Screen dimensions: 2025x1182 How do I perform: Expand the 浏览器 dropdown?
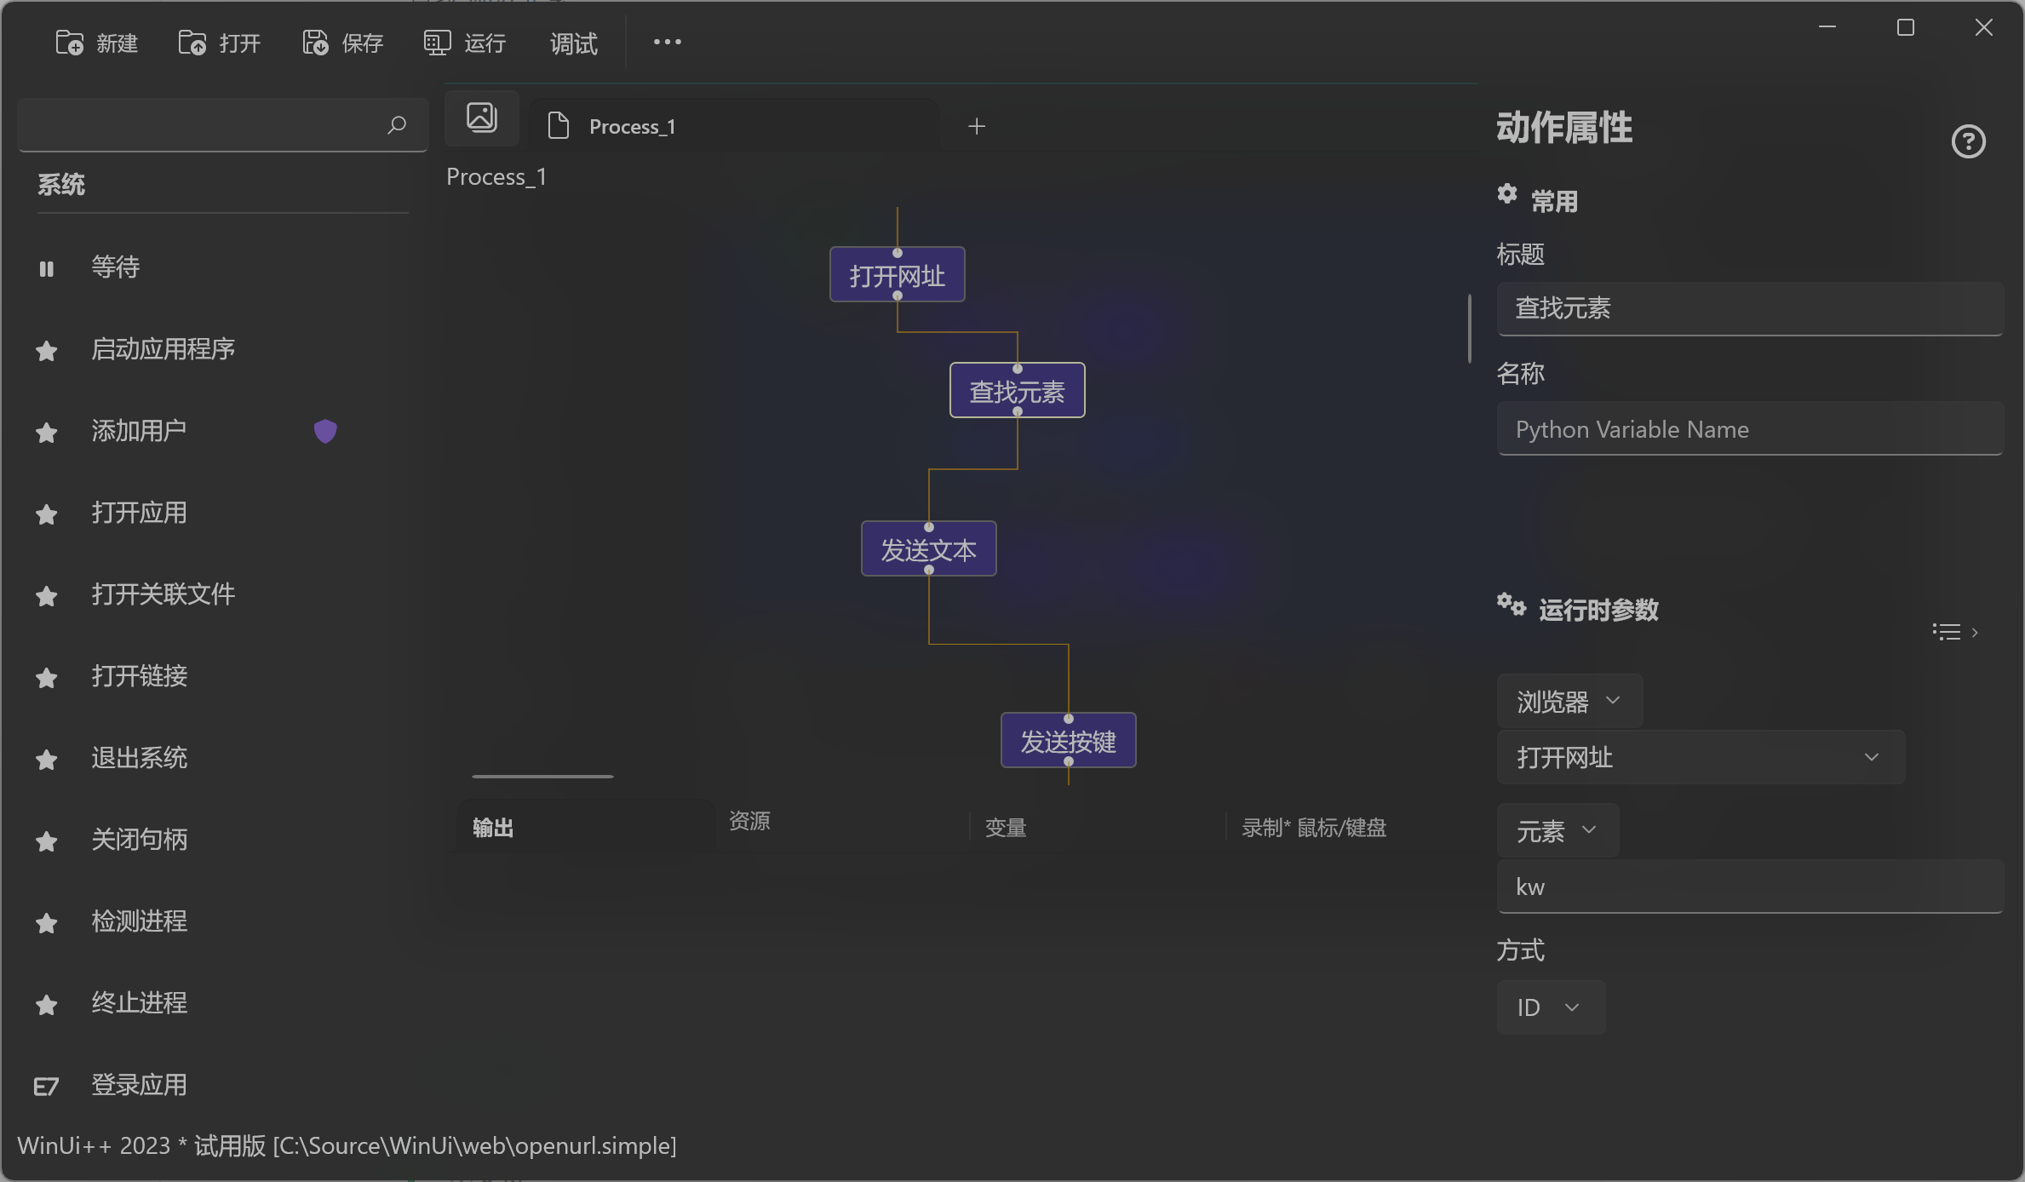tap(1569, 701)
